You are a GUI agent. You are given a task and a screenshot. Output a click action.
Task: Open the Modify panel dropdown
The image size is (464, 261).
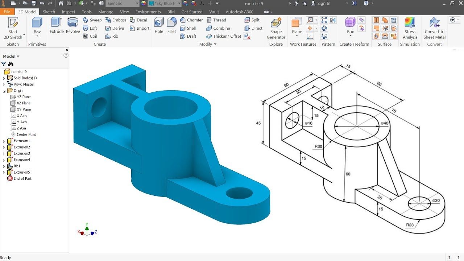pyautogui.click(x=208, y=44)
